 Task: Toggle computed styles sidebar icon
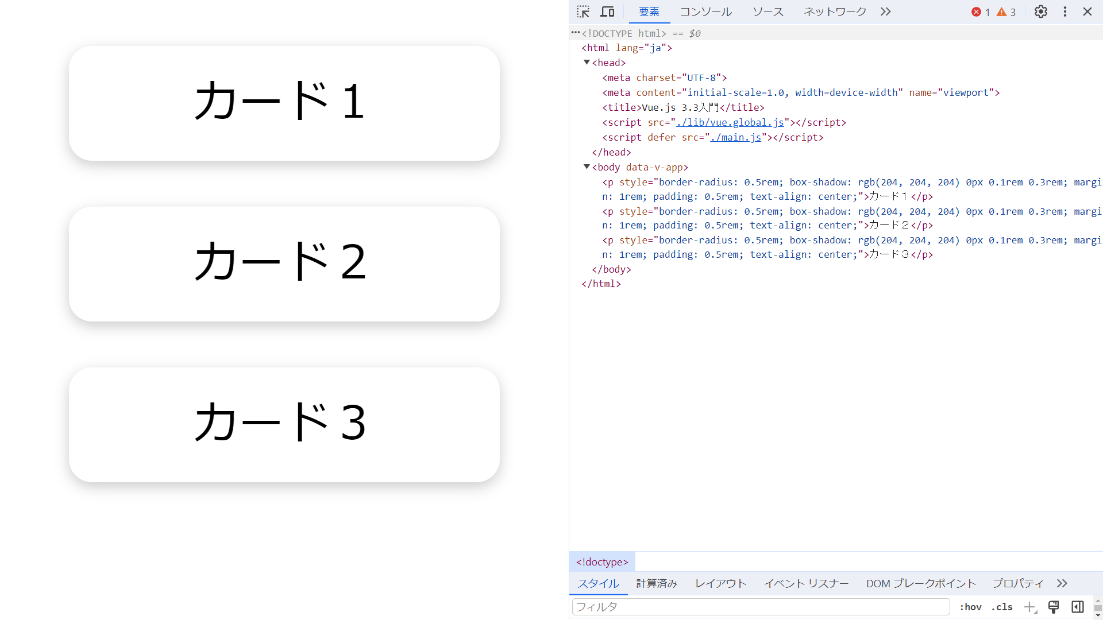click(x=1077, y=607)
